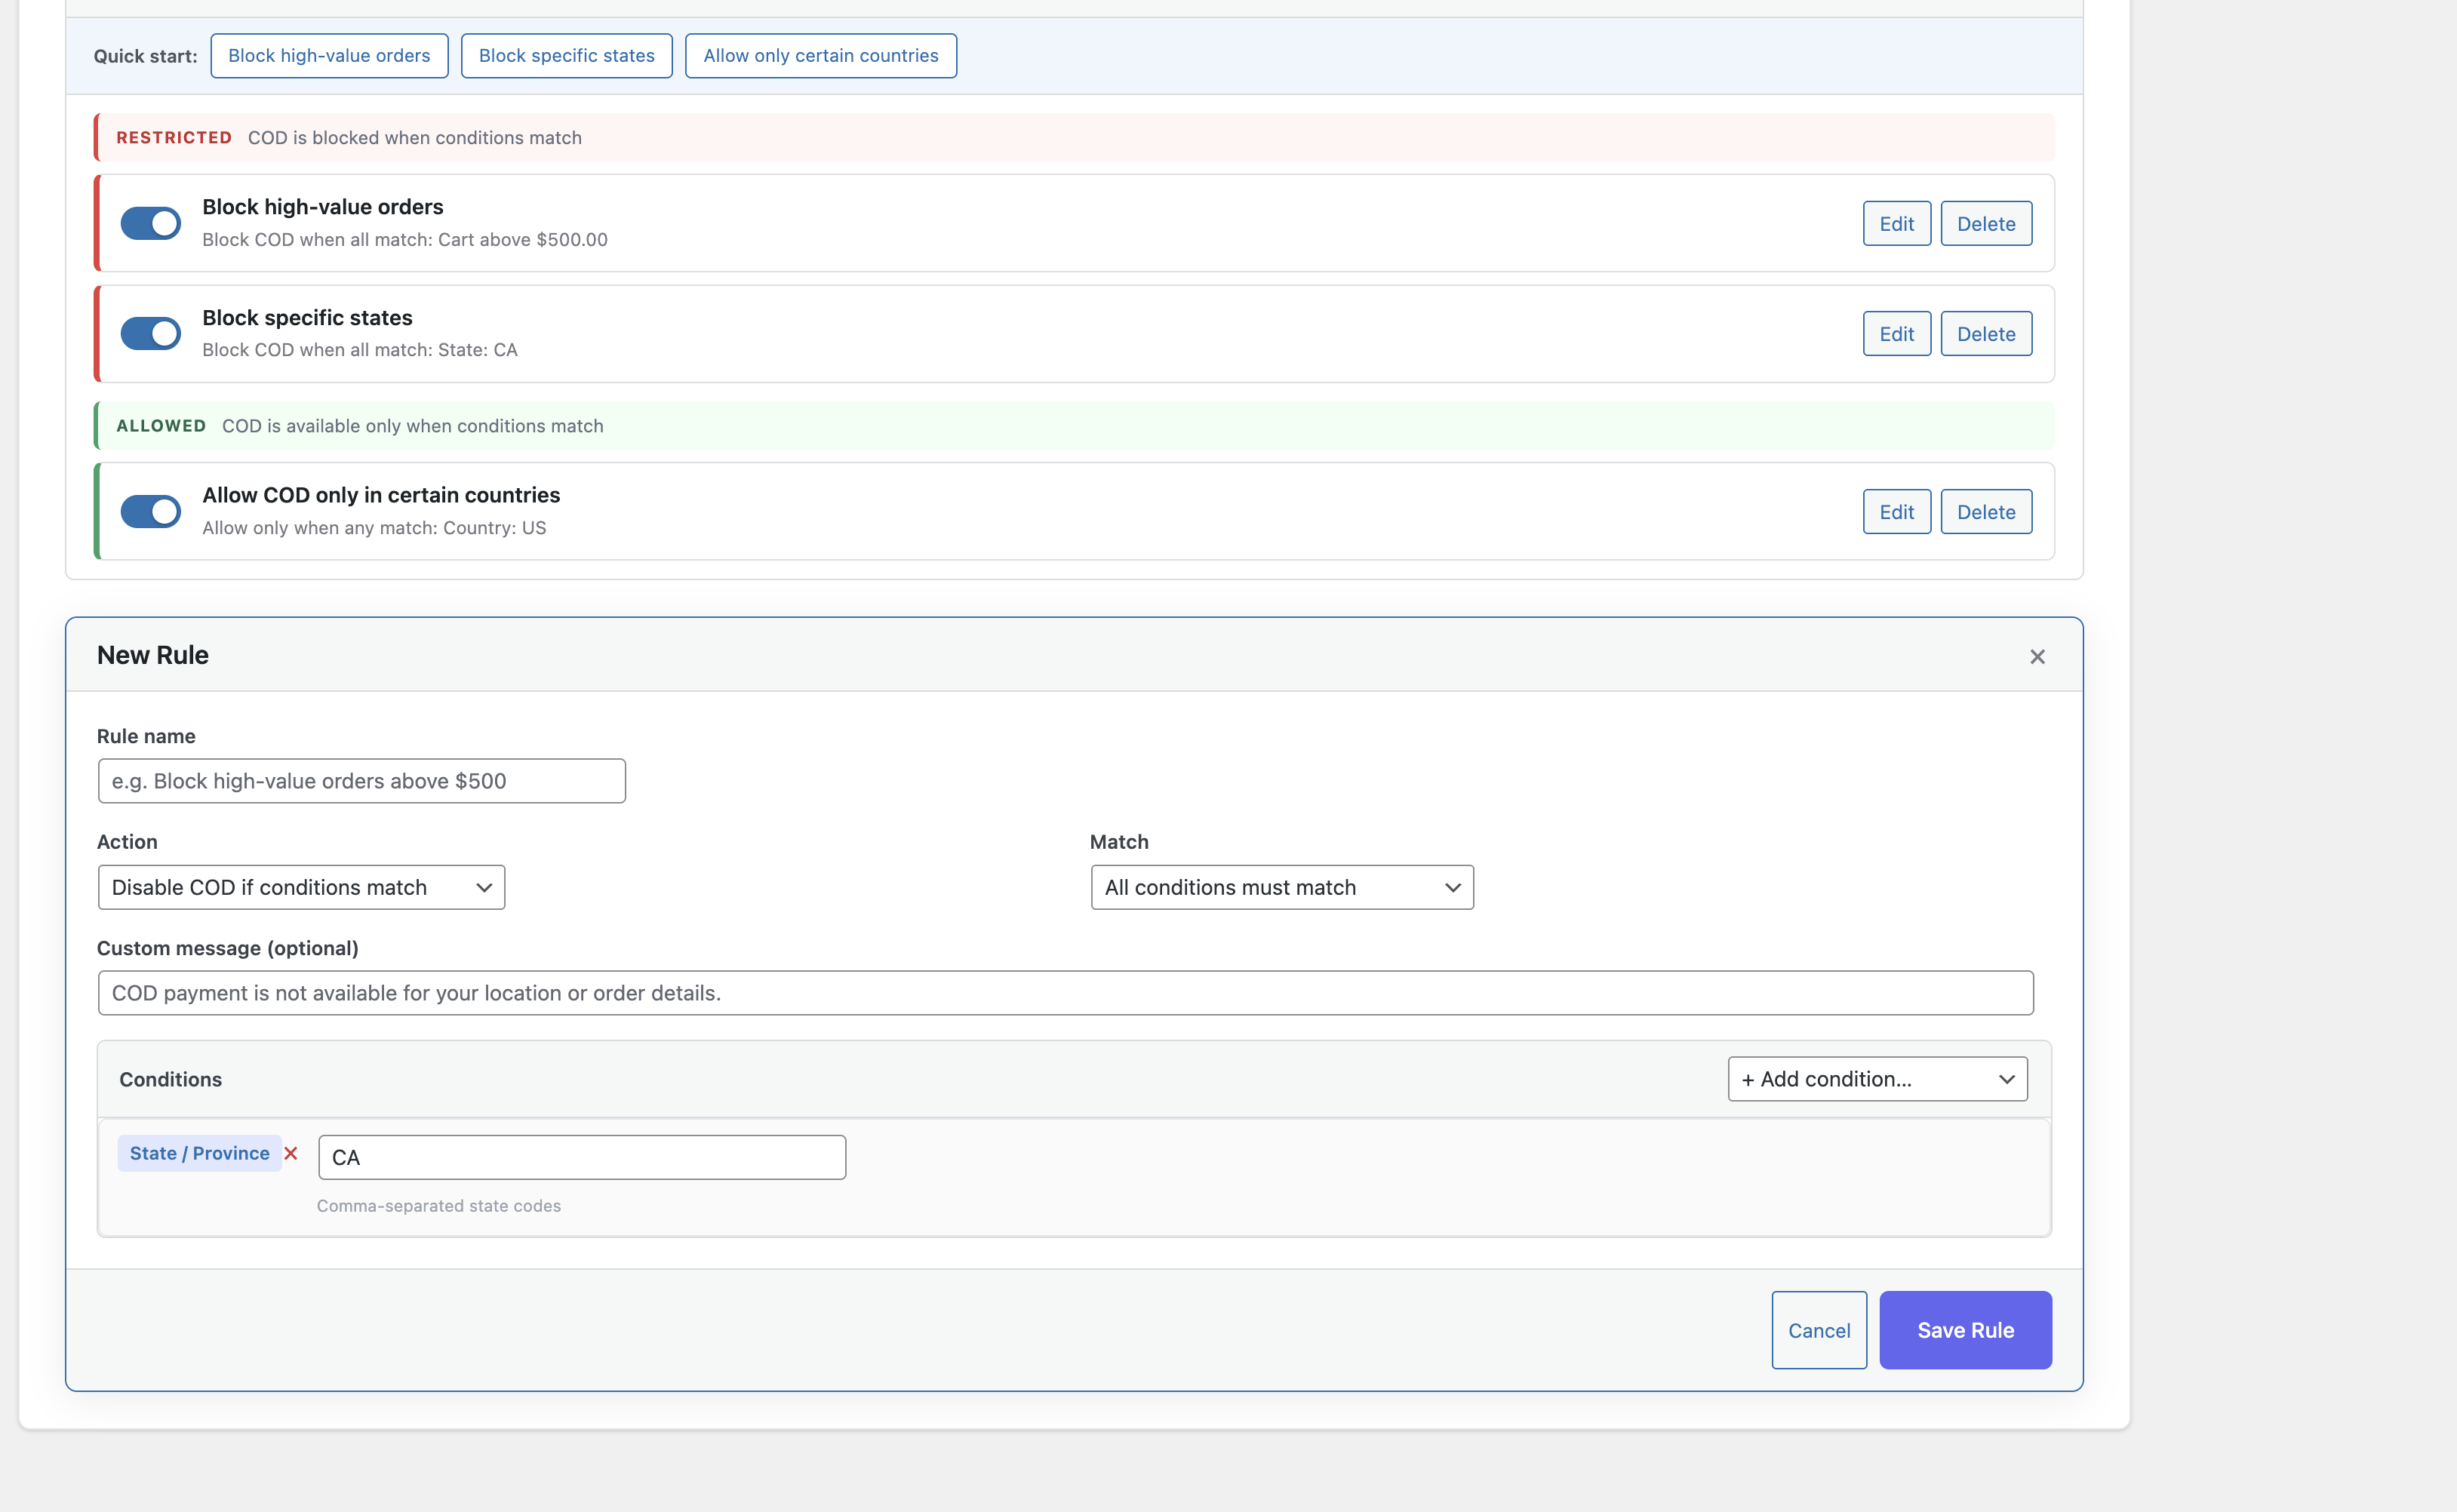2457x1512 pixels.
Task: Delete the Allow COD only in certain countries rule
Action: coord(1986,511)
